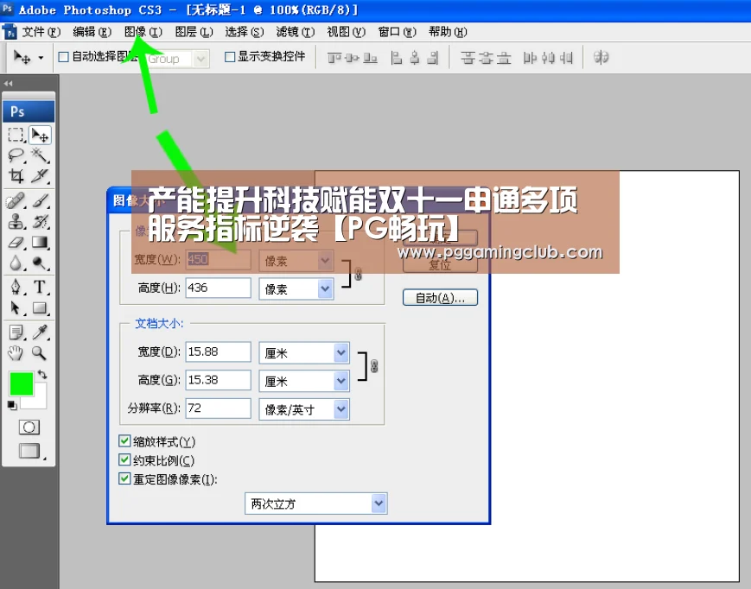The height and width of the screenshot is (589, 751).
Task: Open the 窗口(W) menu
Action: point(397,32)
